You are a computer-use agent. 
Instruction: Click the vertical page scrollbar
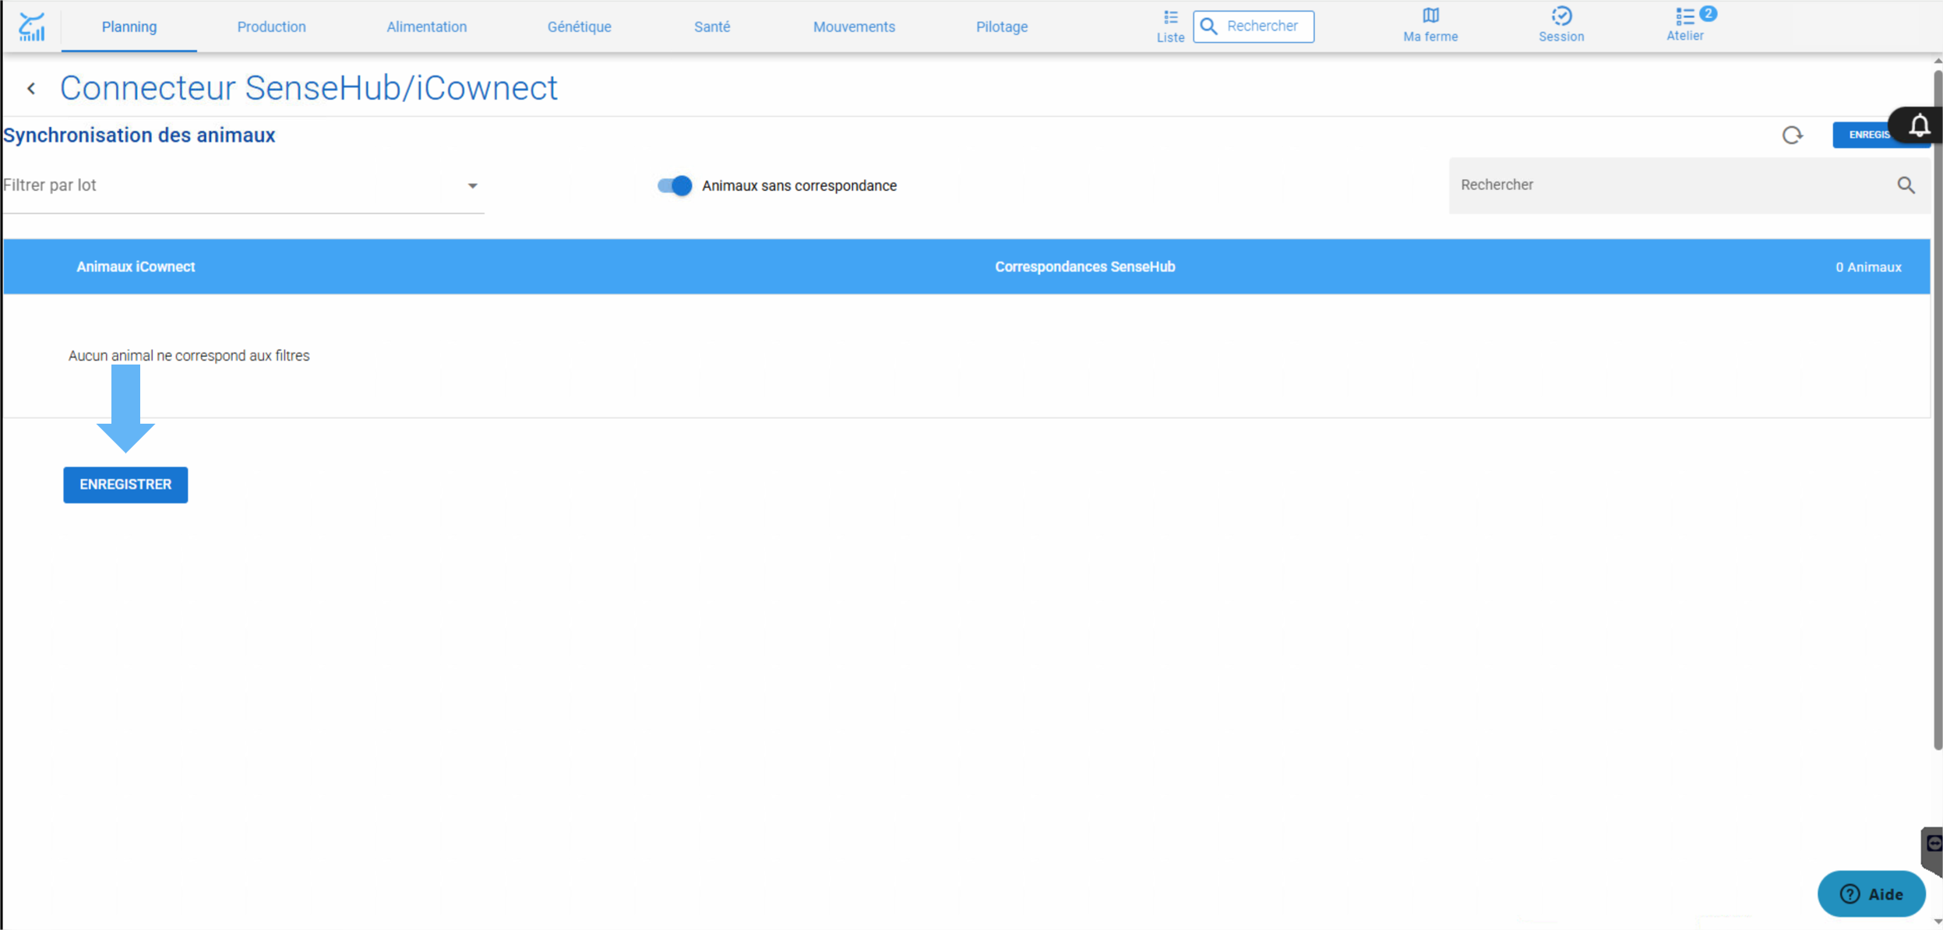tap(1938, 410)
